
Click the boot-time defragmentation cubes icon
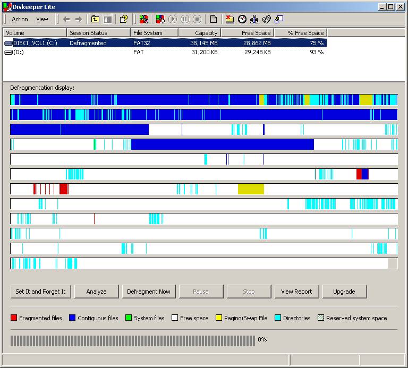point(267,19)
